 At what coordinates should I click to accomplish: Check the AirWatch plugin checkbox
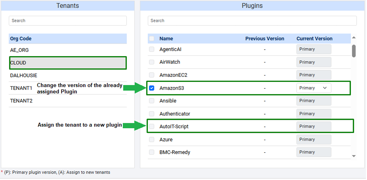(x=152, y=62)
